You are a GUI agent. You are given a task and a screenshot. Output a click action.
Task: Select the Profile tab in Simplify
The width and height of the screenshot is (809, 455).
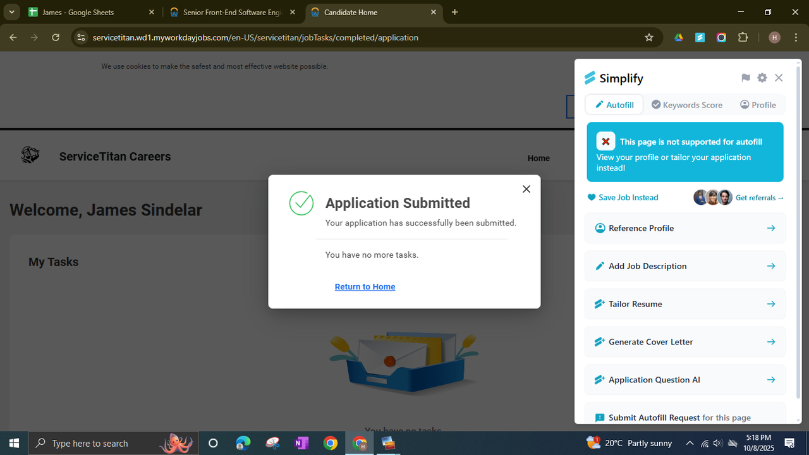758,104
